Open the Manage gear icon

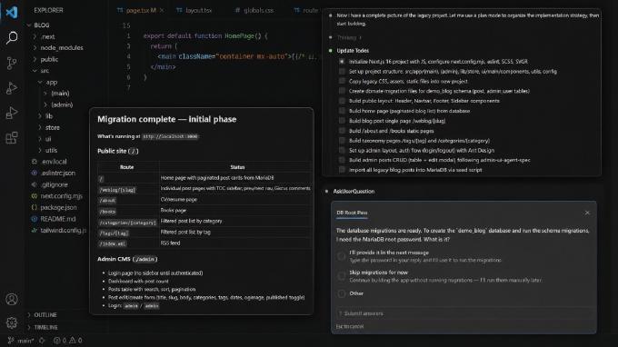coord(12,323)
